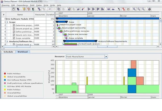
Task: Click the blue linked-tasks icon left of Undo
Action: coord(39,9)
